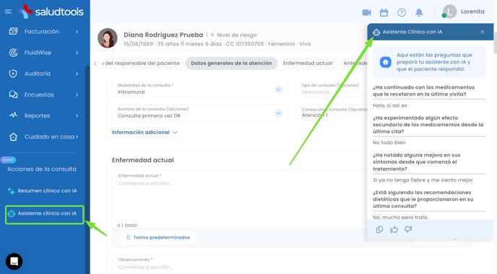The height and width of the screenshot is (274, 497).
Task: Open the black chat support bubble
Action: pyautogui.click(x=14, y=261)
